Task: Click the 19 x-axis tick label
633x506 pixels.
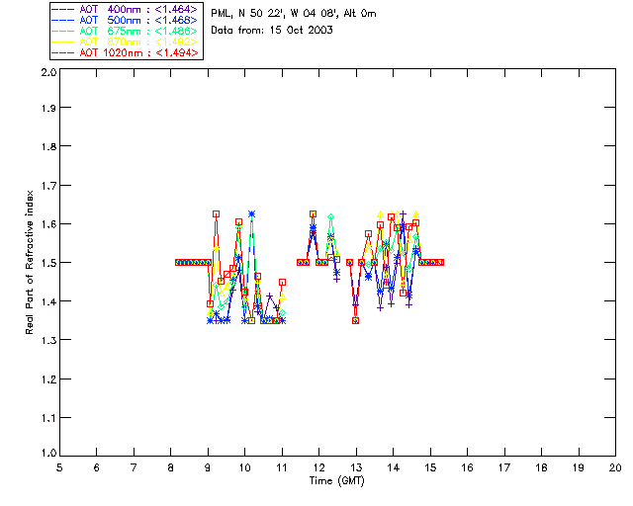Action: pyautogui.click(x=579, y=467)
